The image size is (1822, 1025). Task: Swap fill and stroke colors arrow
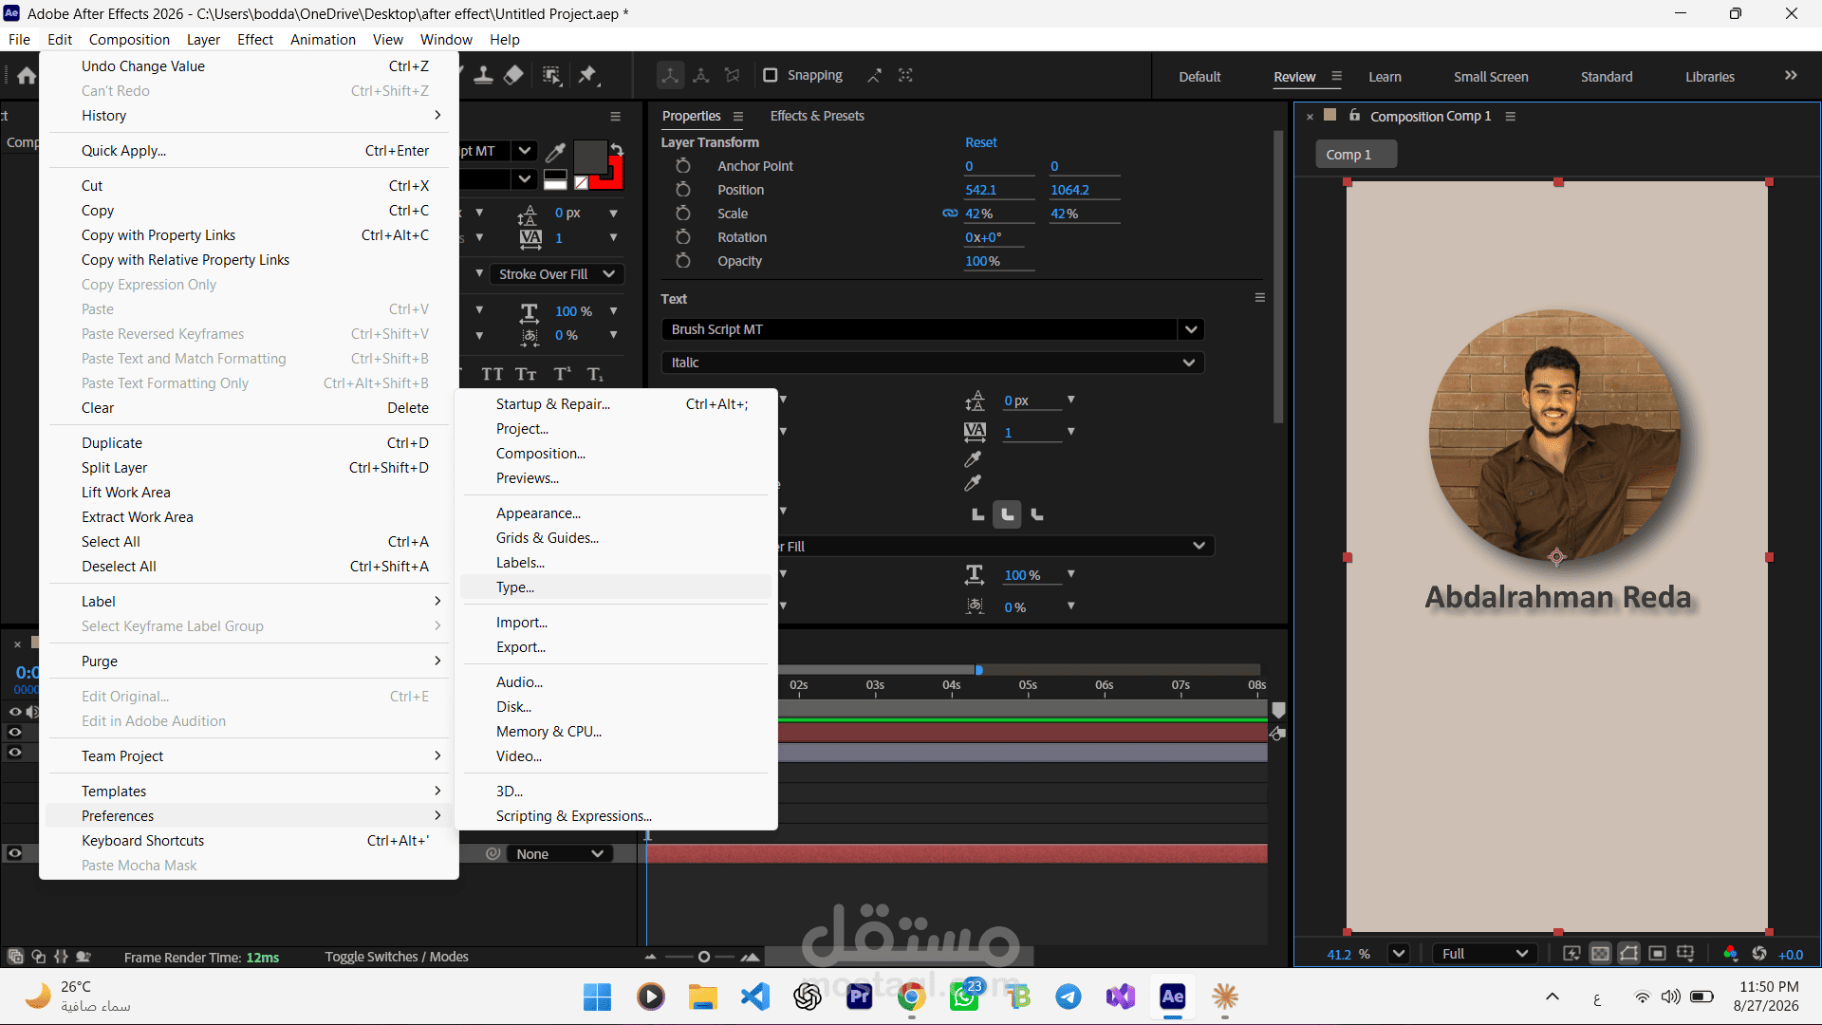point(617,149)
